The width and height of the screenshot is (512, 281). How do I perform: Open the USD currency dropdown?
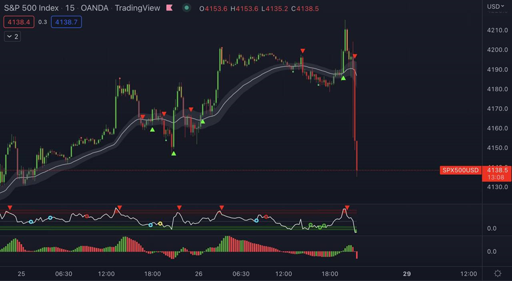[x=495, y=7]
